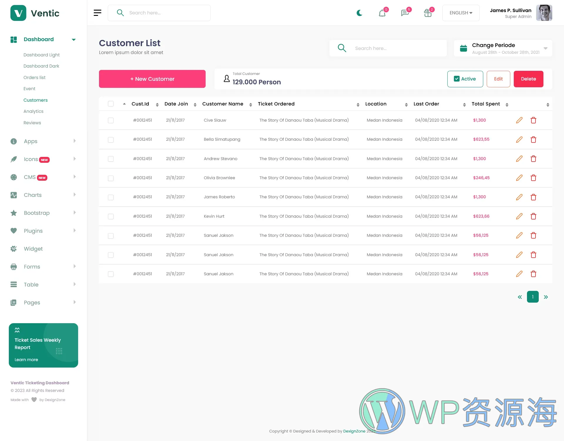Toggle the Active filter checkbox

click(x=457, y=78)
